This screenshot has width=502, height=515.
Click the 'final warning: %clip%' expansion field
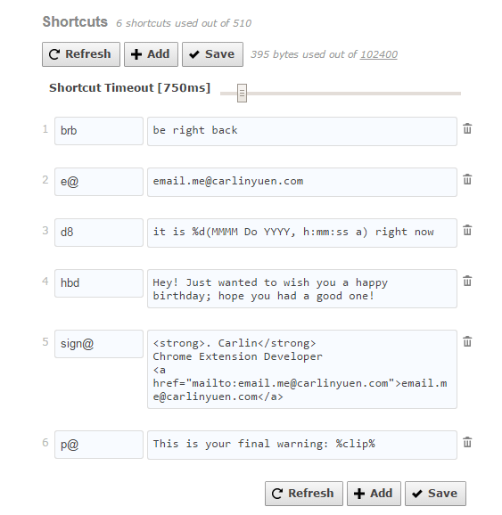[302, 445]
